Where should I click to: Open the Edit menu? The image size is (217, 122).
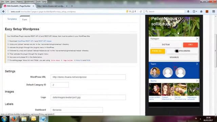(x=7, y=2)
